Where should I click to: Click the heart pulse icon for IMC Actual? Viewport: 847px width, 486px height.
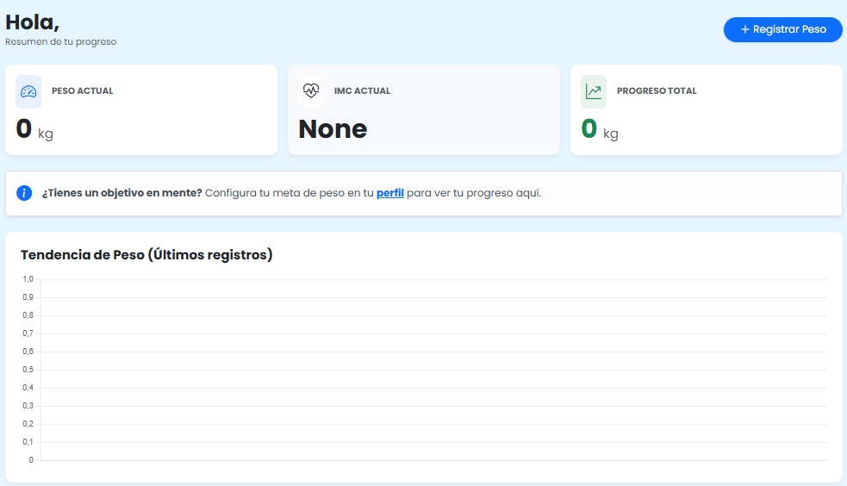pos(311,91)
